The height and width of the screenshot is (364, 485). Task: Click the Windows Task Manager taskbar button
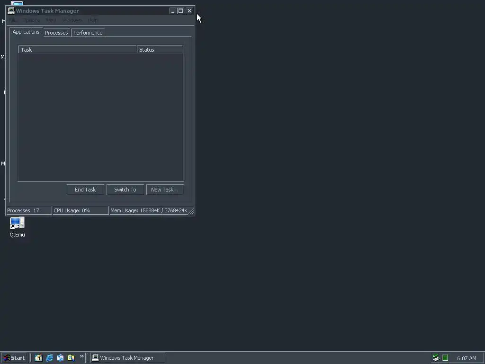click(x=128, y=358)
